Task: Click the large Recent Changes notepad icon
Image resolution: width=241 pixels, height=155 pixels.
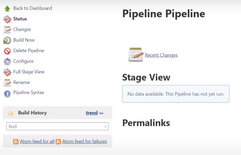Action: pos(136,55)
